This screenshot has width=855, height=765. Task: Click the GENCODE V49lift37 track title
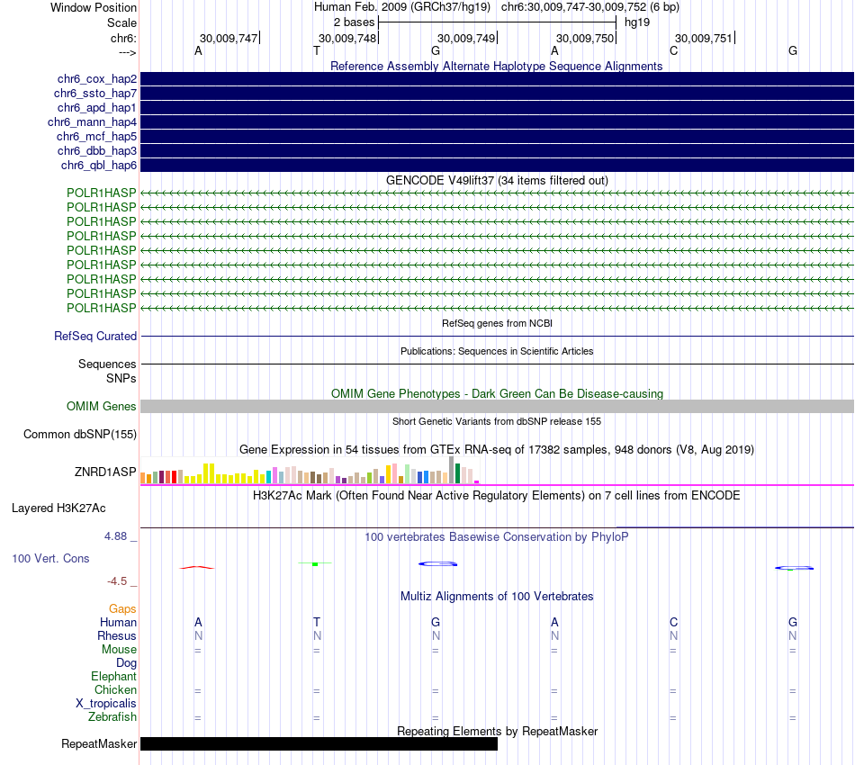[x=497, y=181]
